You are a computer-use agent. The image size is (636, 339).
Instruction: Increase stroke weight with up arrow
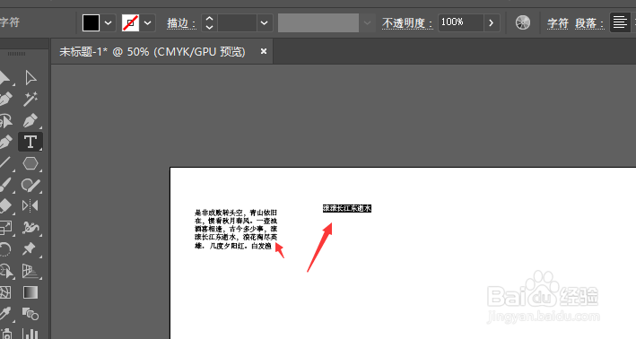[x=209, y=19]
